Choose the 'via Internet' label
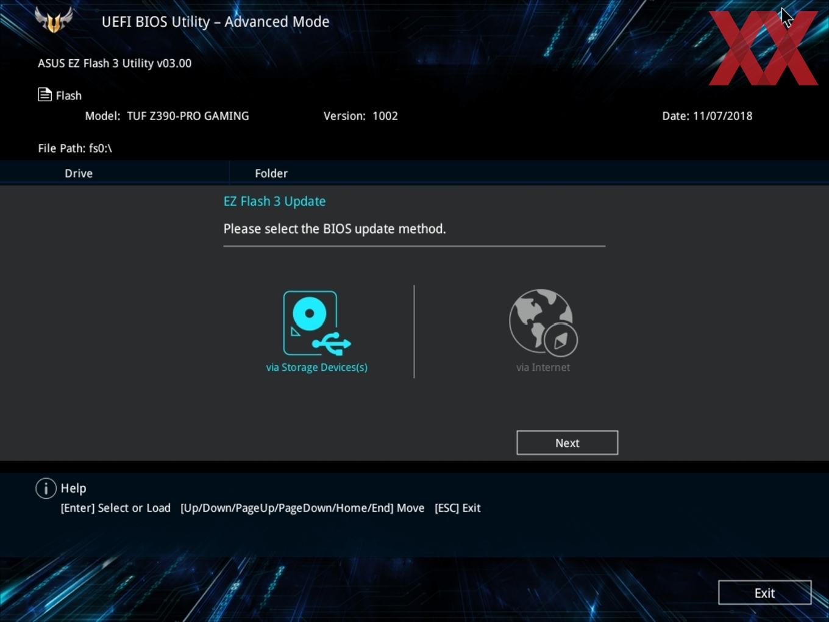Screen dimensions: 829x622 click(x=543, y=367)
